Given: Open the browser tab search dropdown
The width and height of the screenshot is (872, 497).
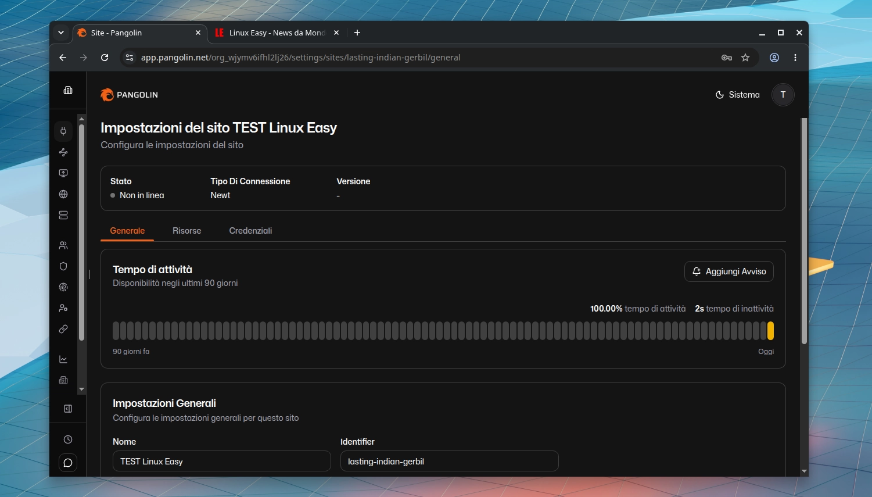Looking at the screenshot, I should [61, 33].
